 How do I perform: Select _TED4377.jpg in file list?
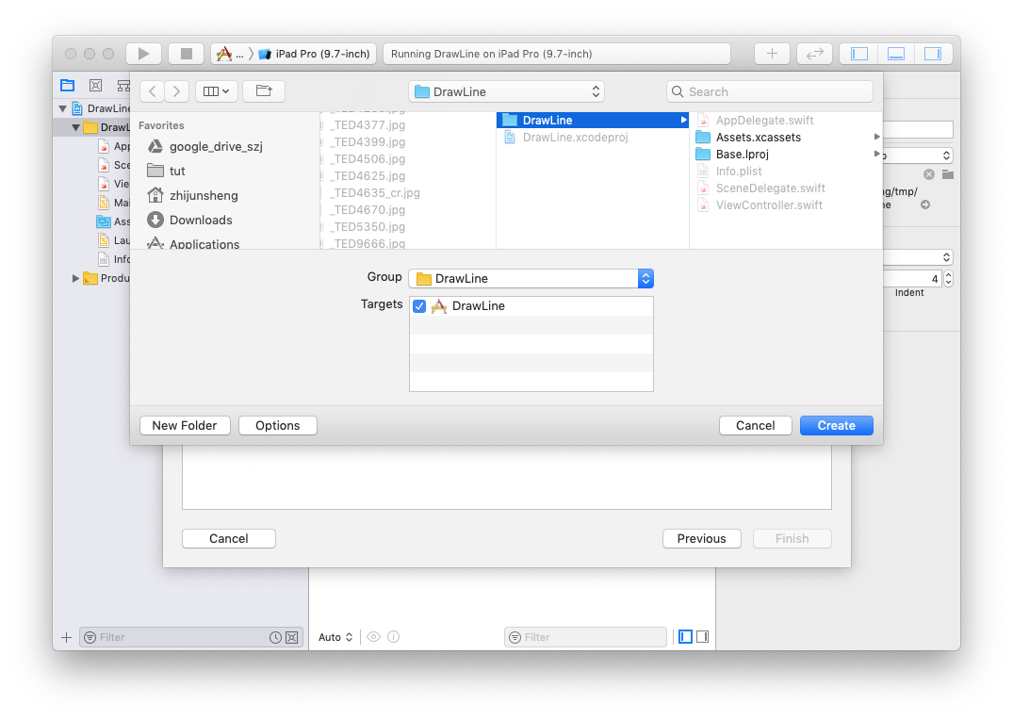click(368, 125)
